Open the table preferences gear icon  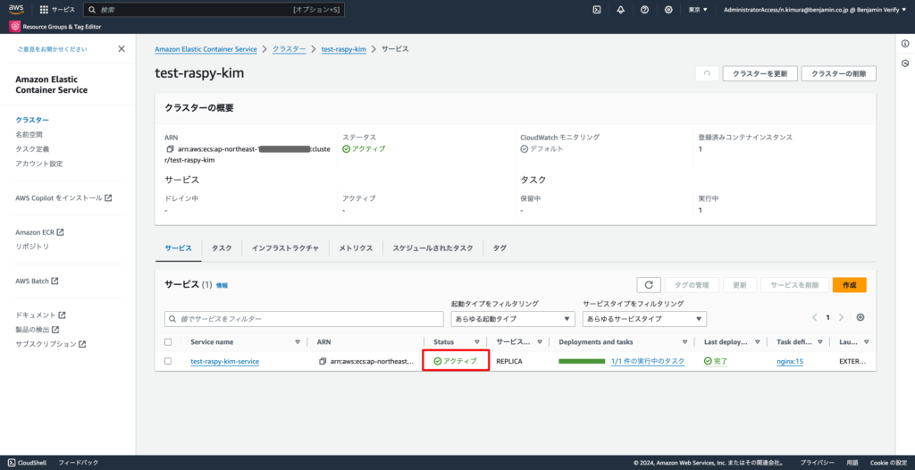tap(860, 317)
